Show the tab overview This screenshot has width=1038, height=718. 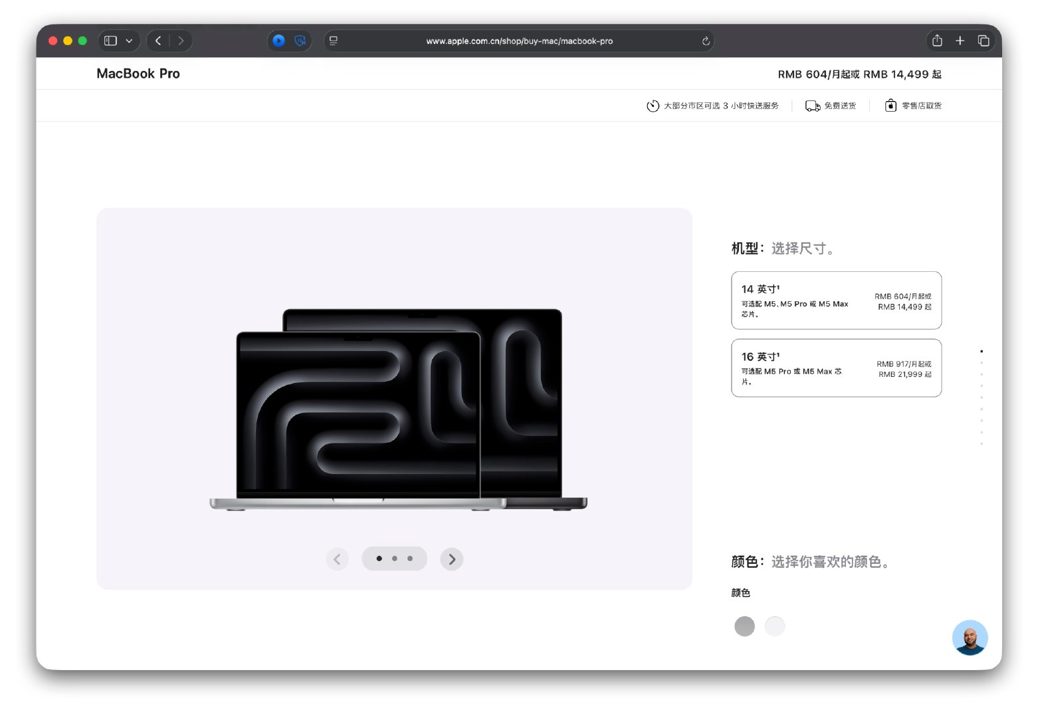tap(984, 41)
